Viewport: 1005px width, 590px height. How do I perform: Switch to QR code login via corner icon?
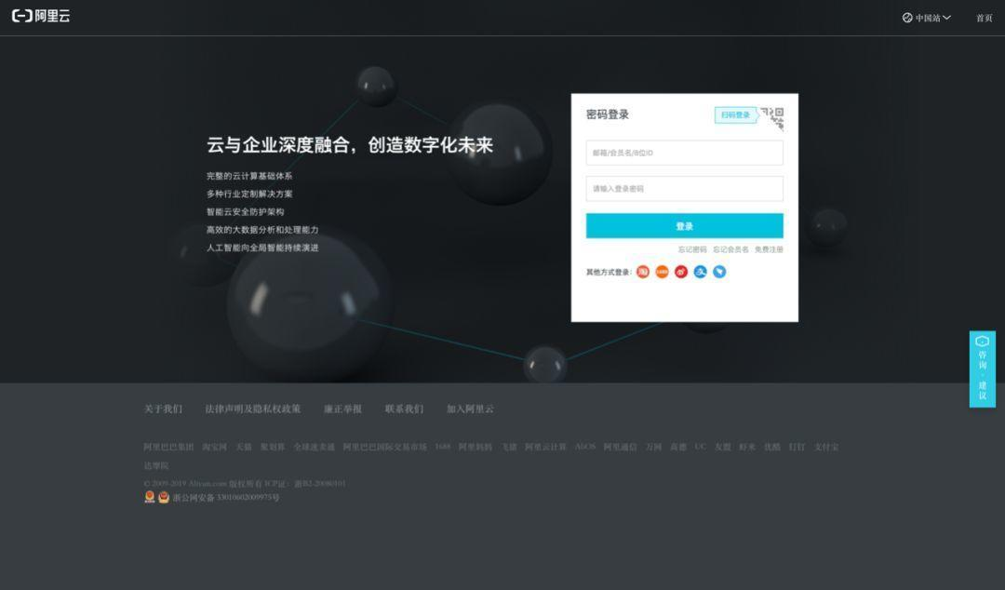(x=773, y=118)
